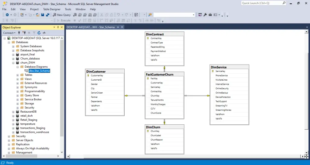Viewport: 310px width, 165px height.
Task: Click the New Project toolbar icon
Action: click(x=22, y=15)
